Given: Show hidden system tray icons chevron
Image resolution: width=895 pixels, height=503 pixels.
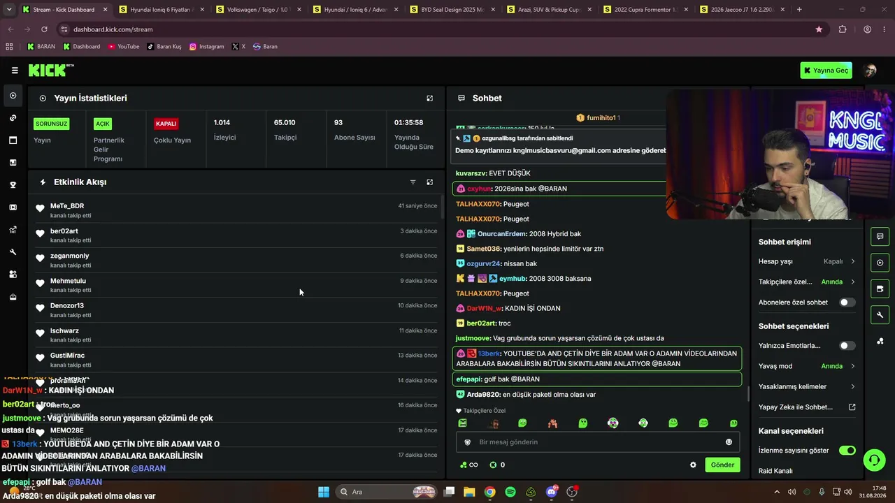Looking at the screenshot, I should pos(776,492).
